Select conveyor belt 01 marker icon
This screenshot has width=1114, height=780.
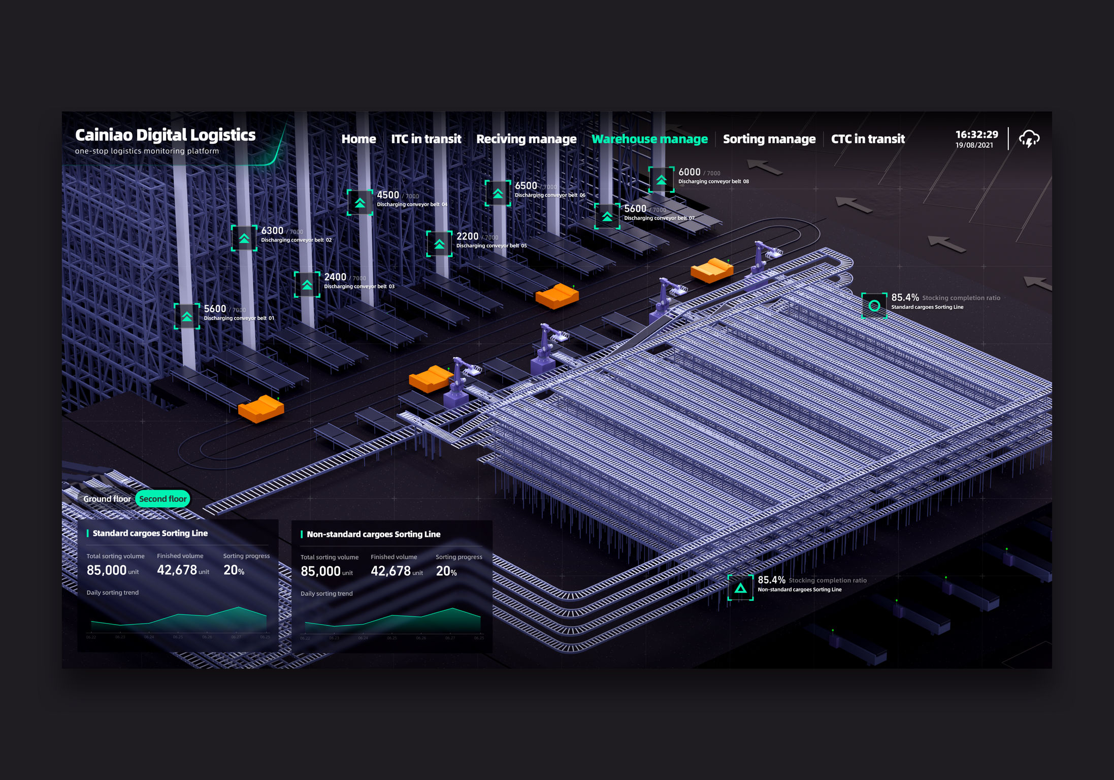(x=187, y=316)
